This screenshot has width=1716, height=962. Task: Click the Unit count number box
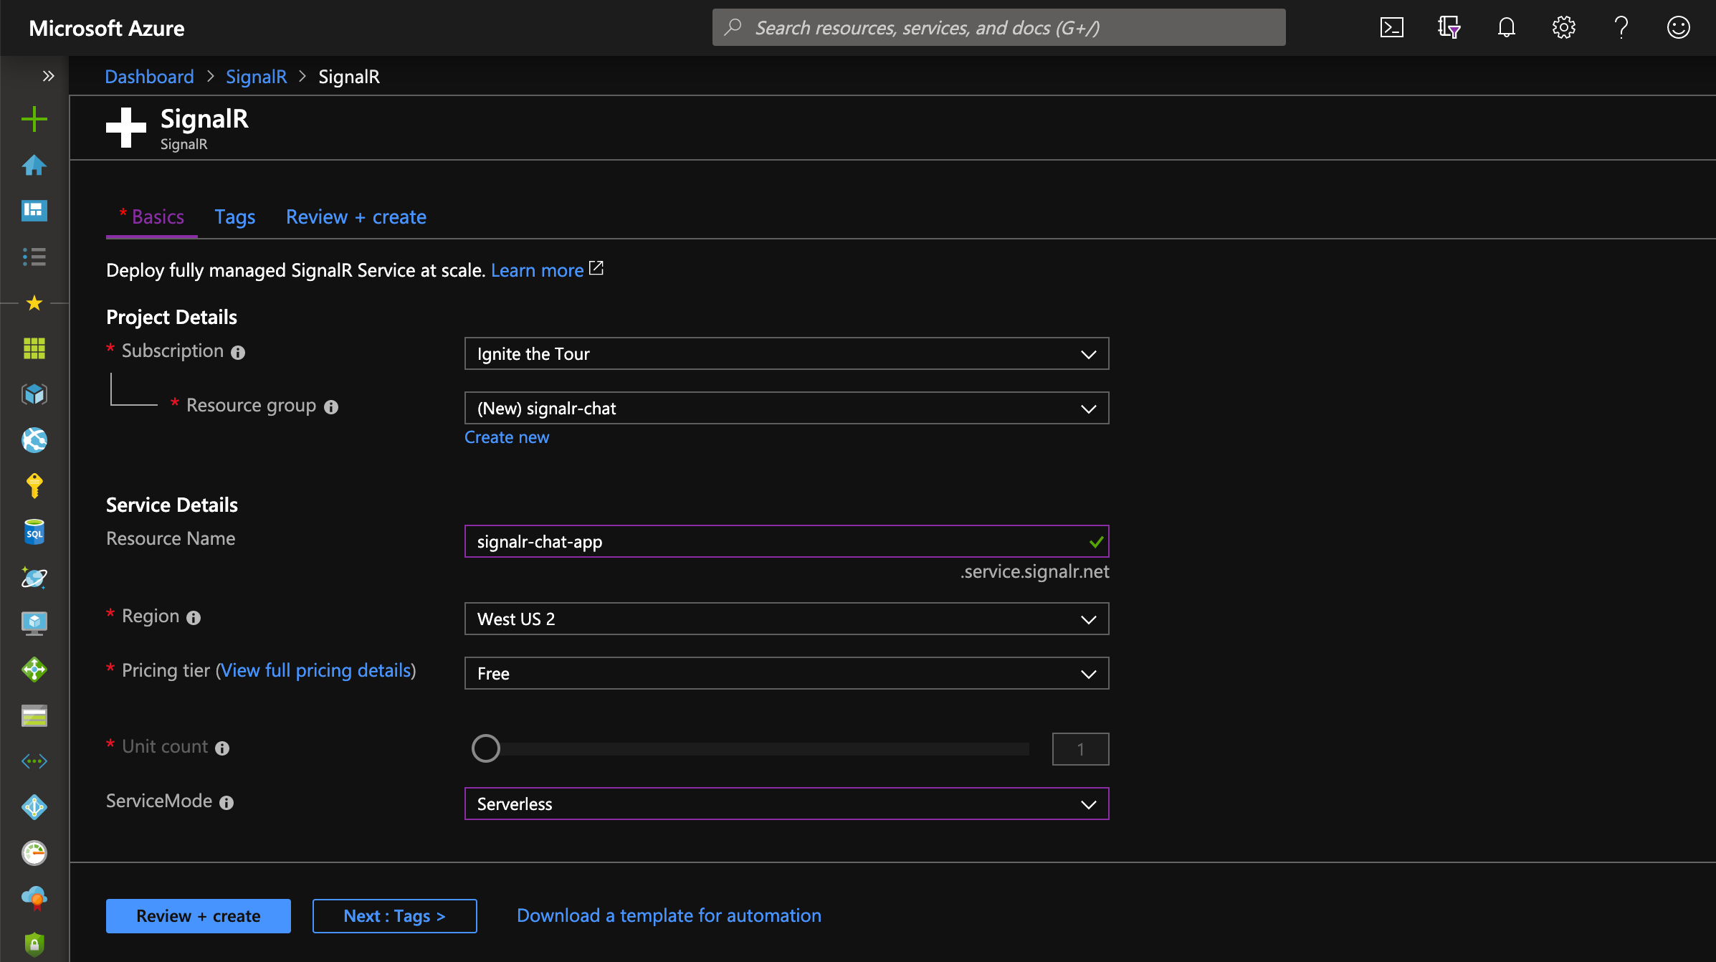(1081, 749)
